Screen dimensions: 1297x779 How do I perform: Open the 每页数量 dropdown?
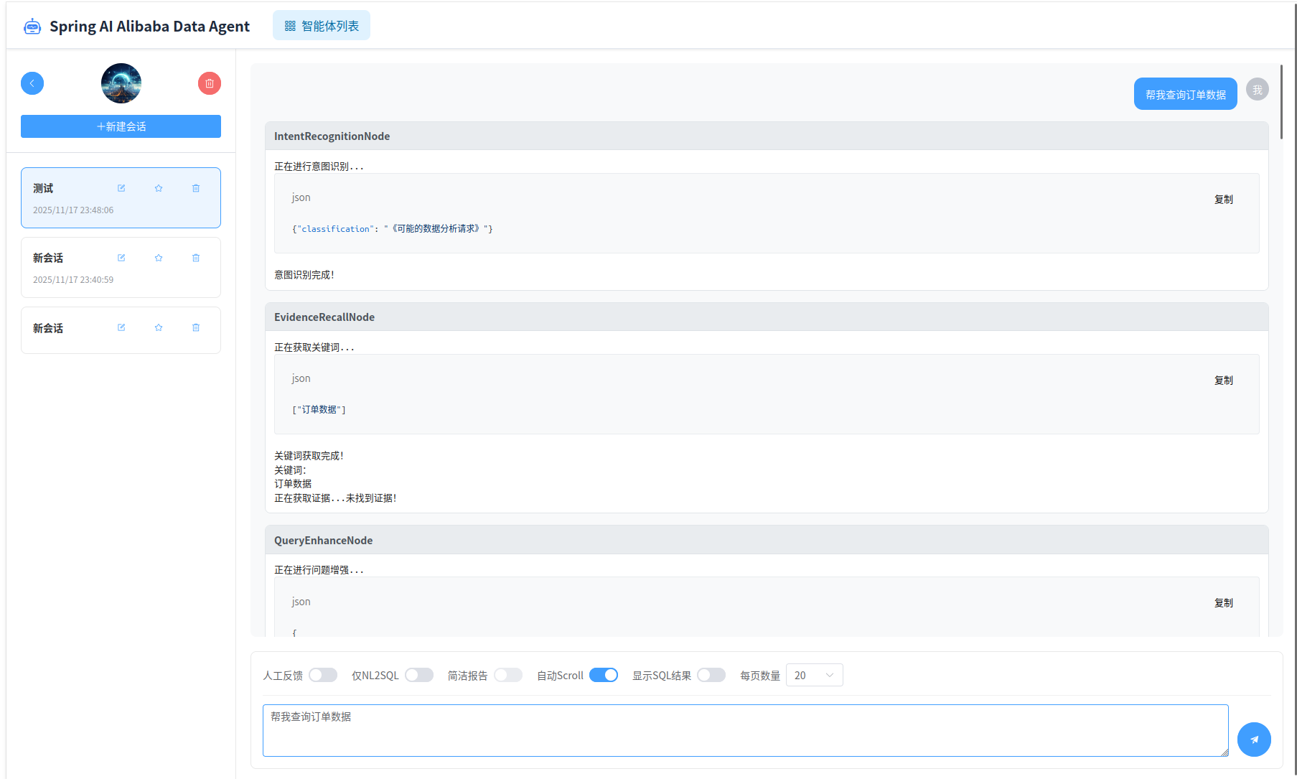click(814, 675)
